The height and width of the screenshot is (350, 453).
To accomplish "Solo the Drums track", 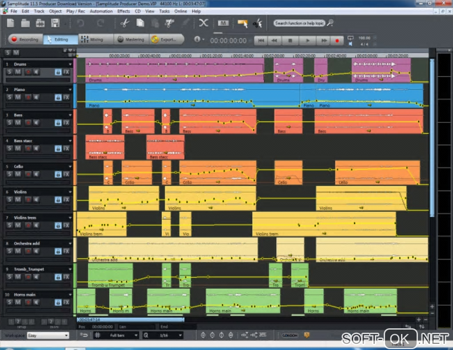I will [x=9, y=72].
